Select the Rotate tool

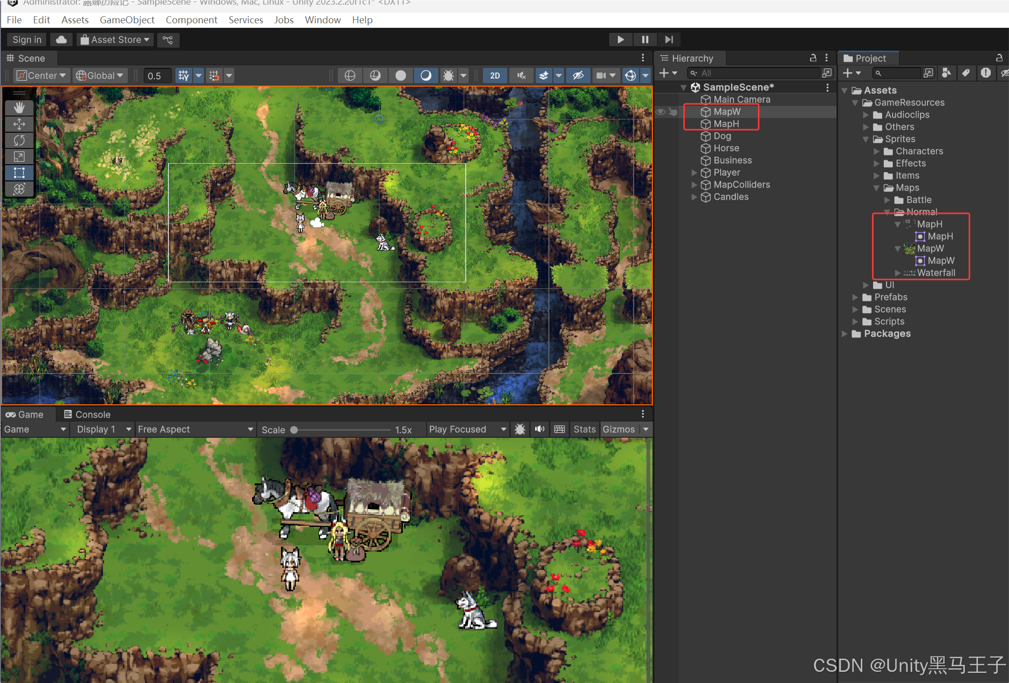19,140
